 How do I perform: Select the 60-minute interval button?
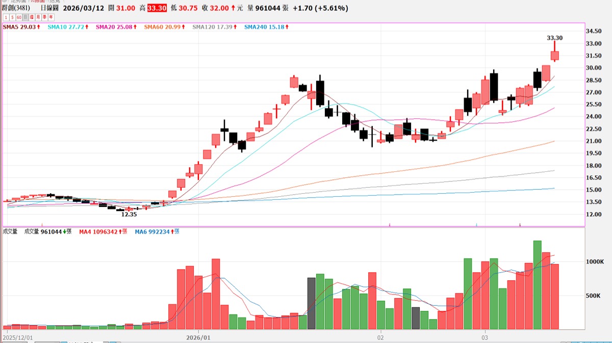click(x=19, y=17)
